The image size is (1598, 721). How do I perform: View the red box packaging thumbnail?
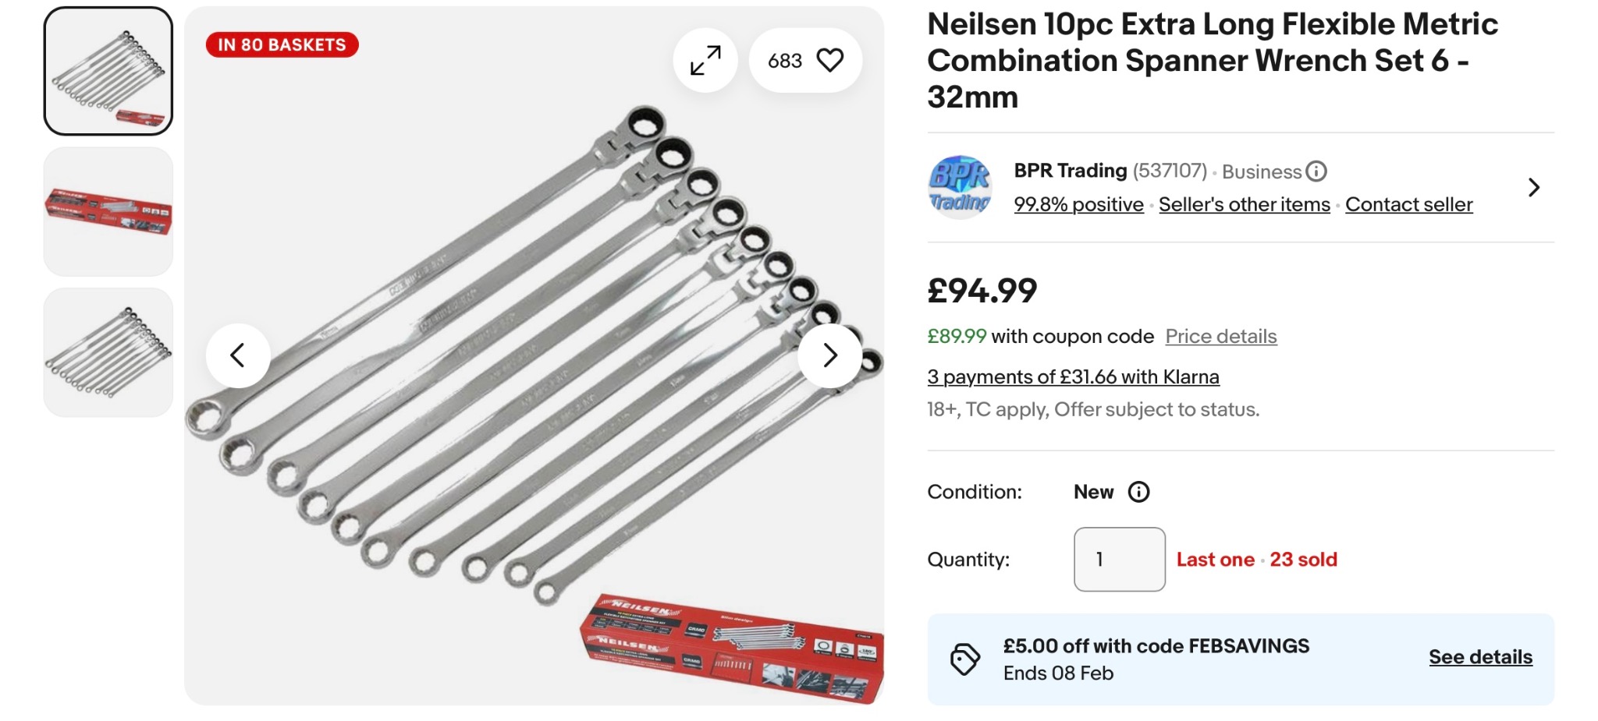pyautogui.click(x=108, y=212)
